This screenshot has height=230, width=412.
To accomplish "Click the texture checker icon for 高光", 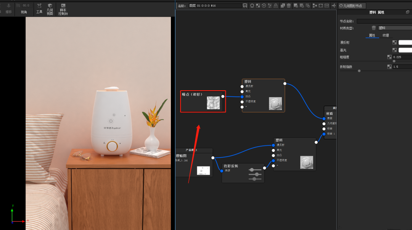I will pos(394,50).
